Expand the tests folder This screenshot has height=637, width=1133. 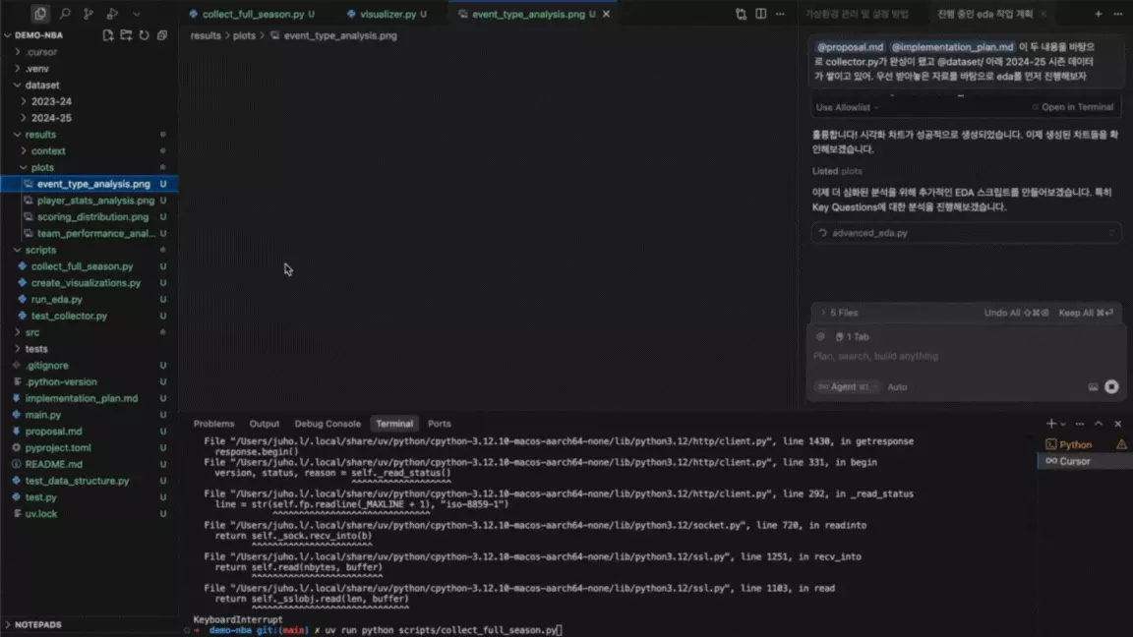(x=18, y=349)
